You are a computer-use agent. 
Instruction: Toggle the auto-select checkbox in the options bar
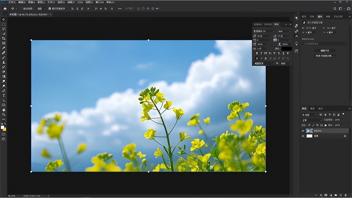point(21,9)
